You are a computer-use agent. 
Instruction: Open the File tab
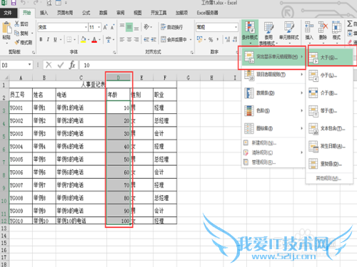coord(8,13)
